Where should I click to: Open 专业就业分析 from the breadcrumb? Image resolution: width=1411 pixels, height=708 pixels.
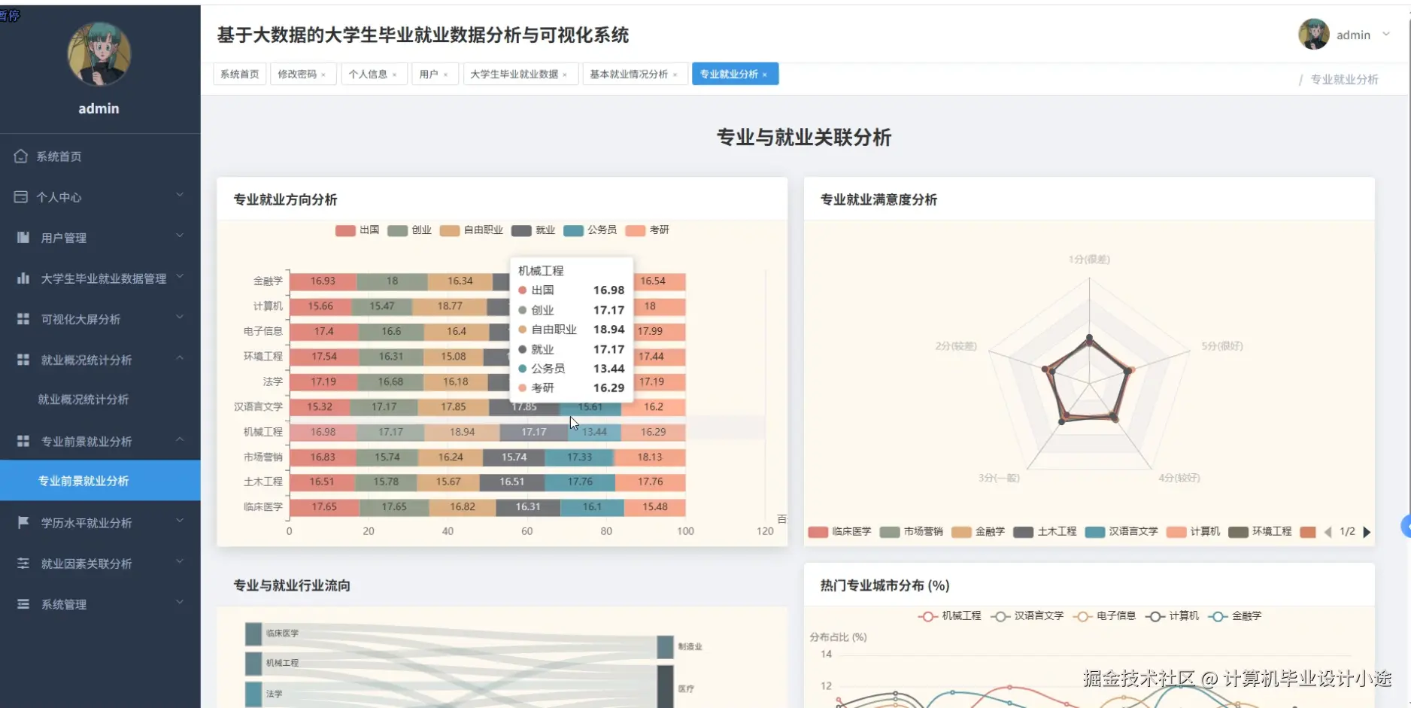[x=1344, y=79]
